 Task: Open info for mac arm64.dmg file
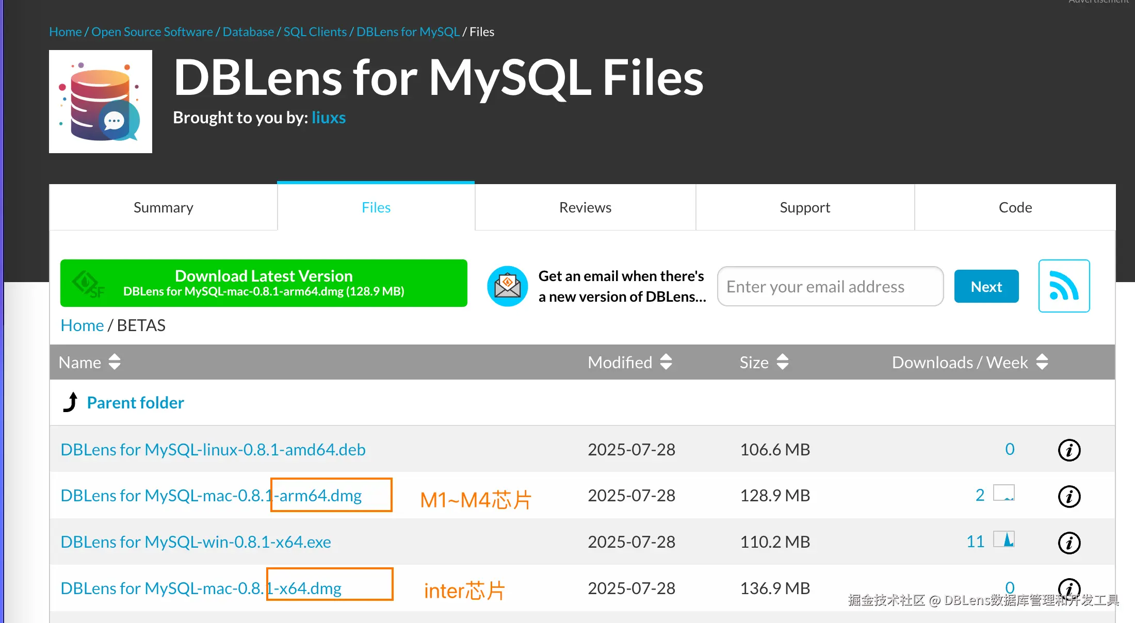pyautogui.click(x=1069, y=497)
